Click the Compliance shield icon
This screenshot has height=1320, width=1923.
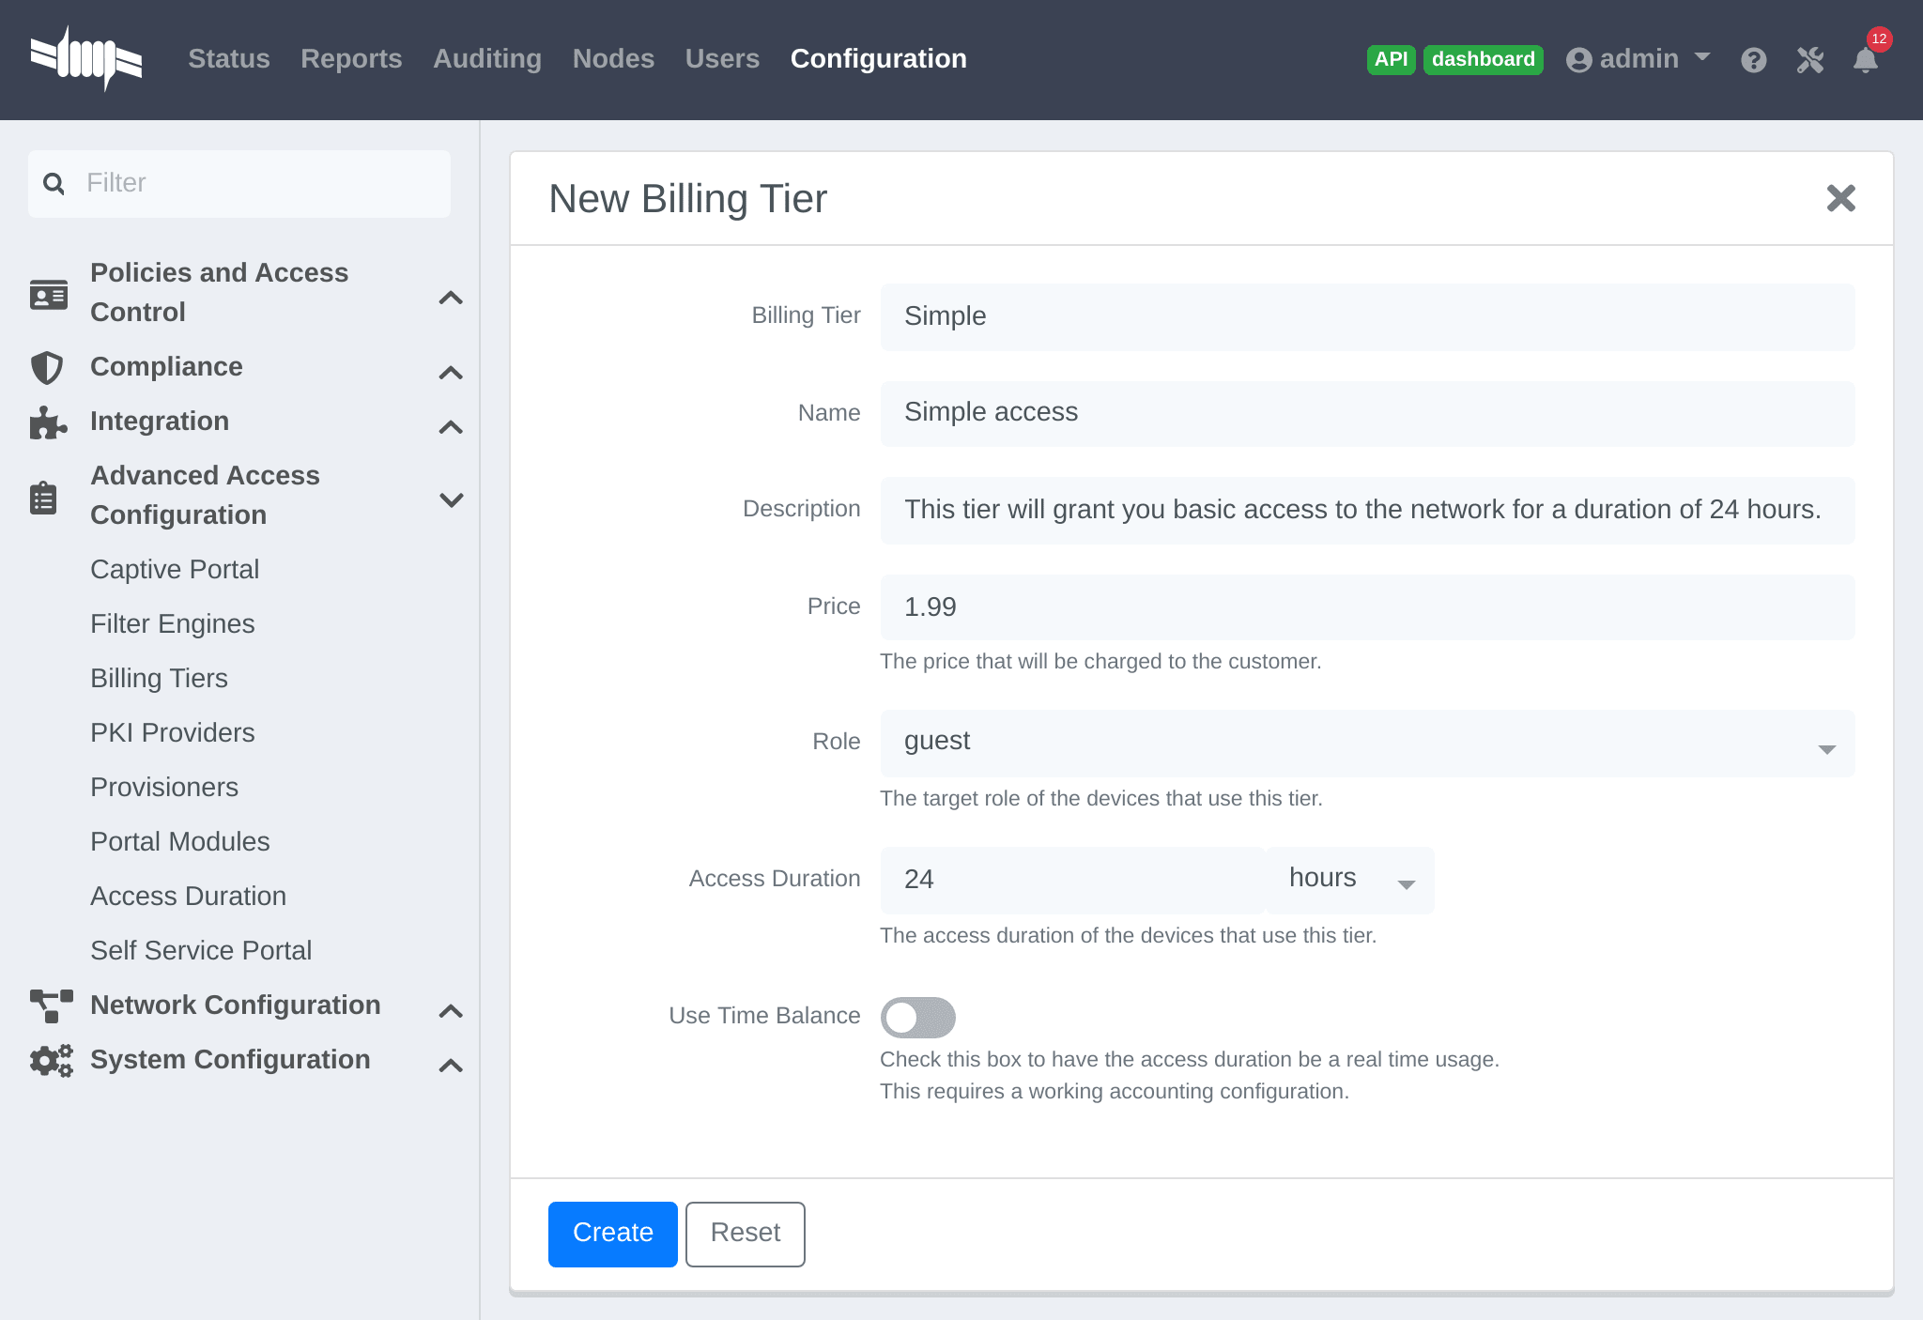[47, 367]
